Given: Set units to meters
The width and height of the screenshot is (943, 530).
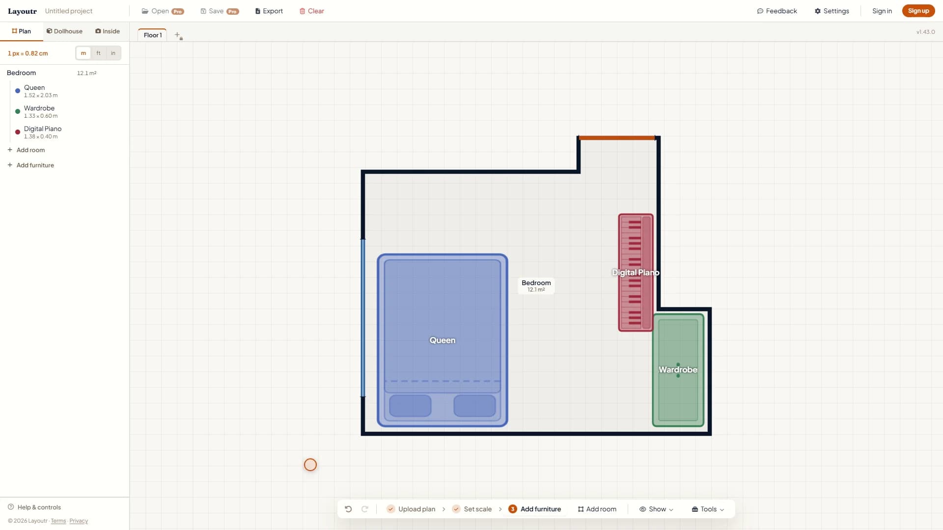Looking at the screenshot, I should point(83,53).
